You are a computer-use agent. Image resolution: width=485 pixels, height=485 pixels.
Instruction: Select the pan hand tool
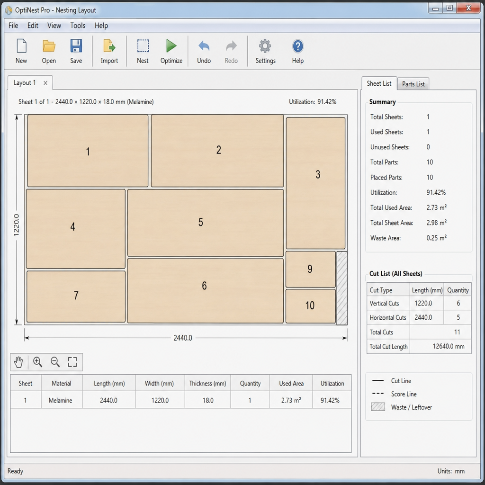[x=18, y=362]
